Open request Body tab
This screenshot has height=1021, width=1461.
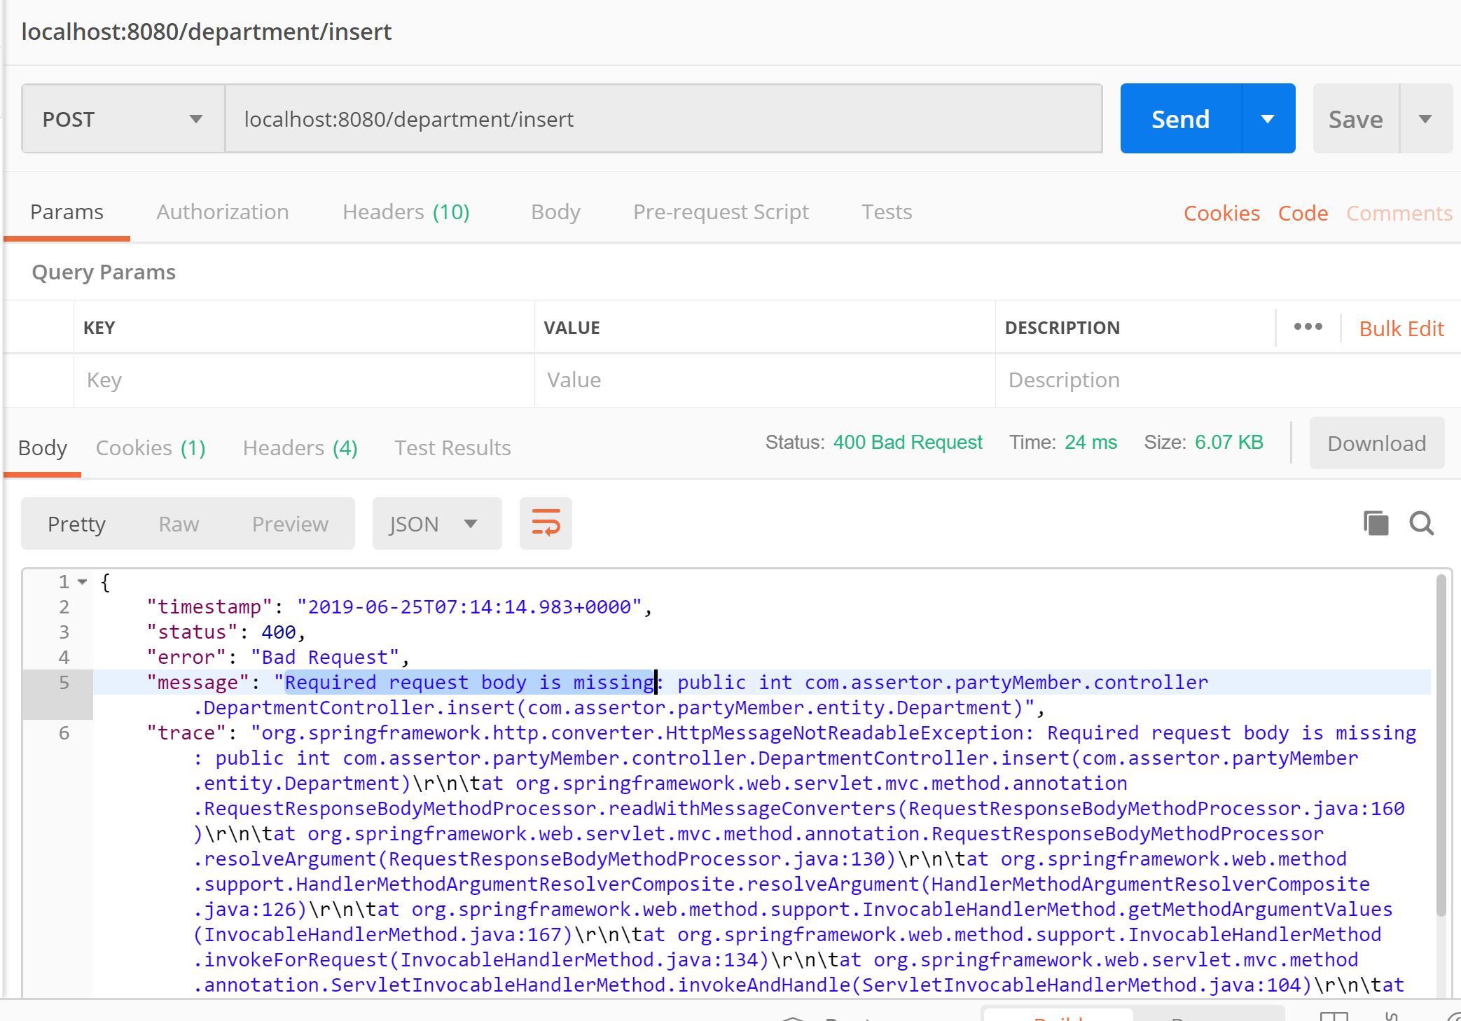point(555,211)
